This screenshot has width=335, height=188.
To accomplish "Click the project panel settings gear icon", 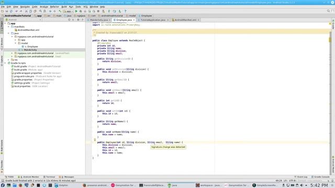I will pyautogui.click(x=78, y=20).
